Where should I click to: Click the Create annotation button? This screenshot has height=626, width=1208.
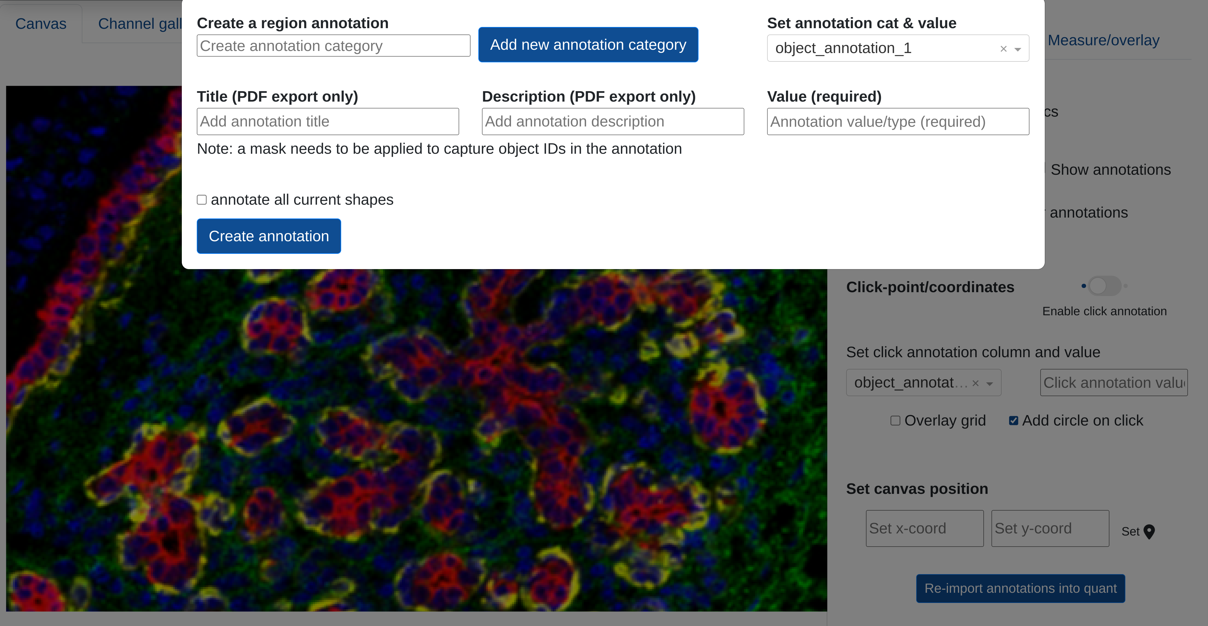tap(269, 236)
